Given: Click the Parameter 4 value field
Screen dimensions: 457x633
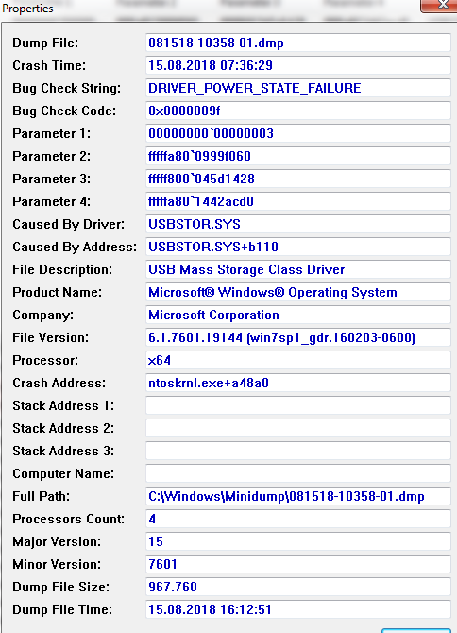Looking at the screenshot, I should [x=298, y=201].
